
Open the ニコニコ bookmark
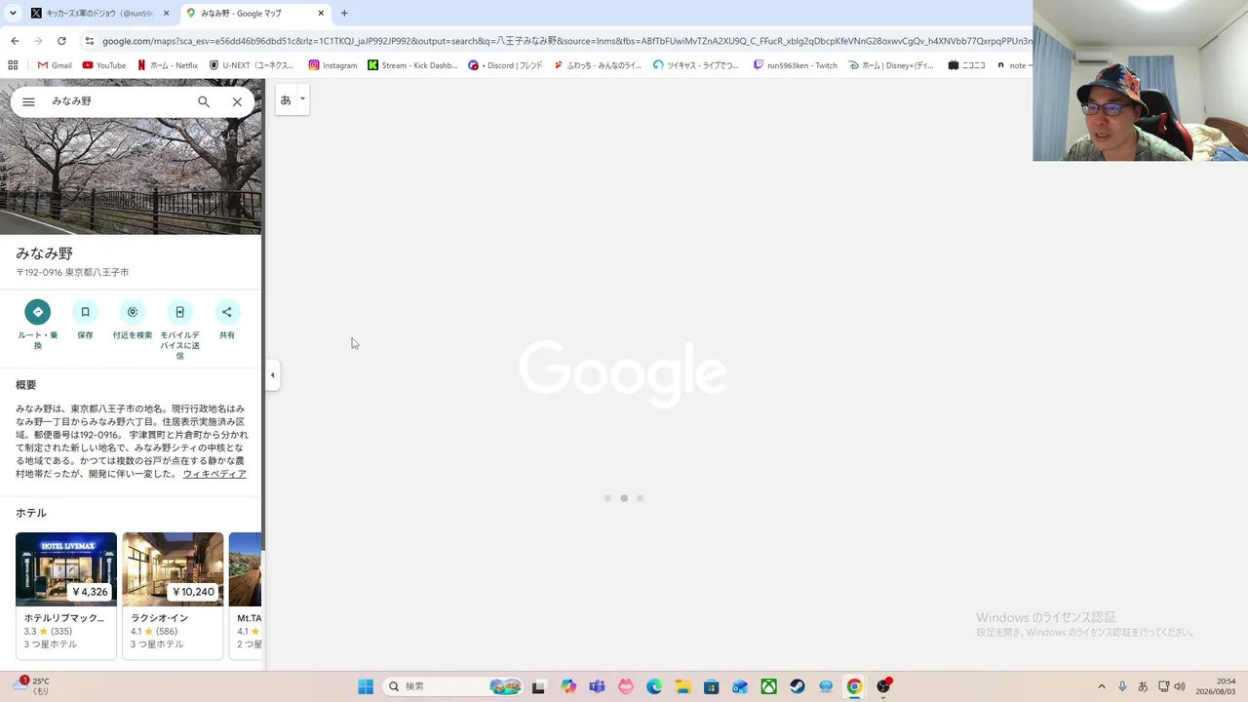966,65
